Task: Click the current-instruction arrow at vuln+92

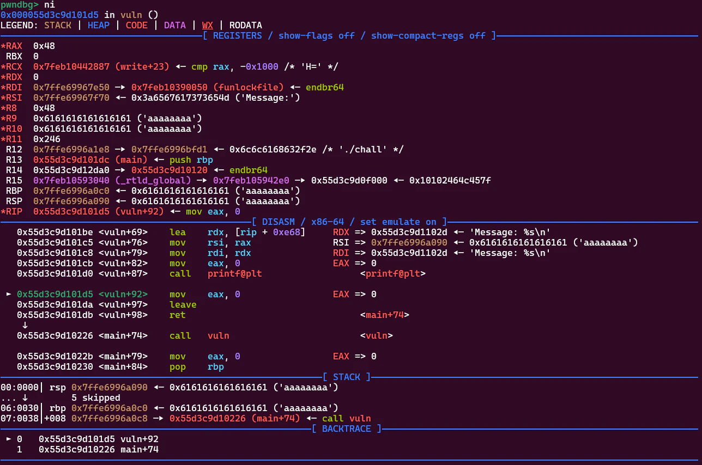Action: 8,294
